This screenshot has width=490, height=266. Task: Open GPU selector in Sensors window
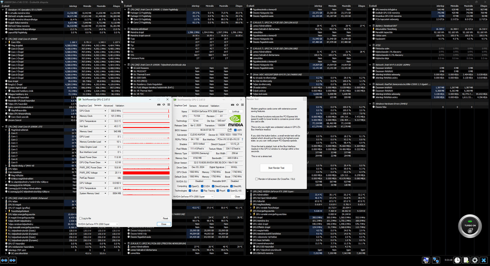point(99,224)
